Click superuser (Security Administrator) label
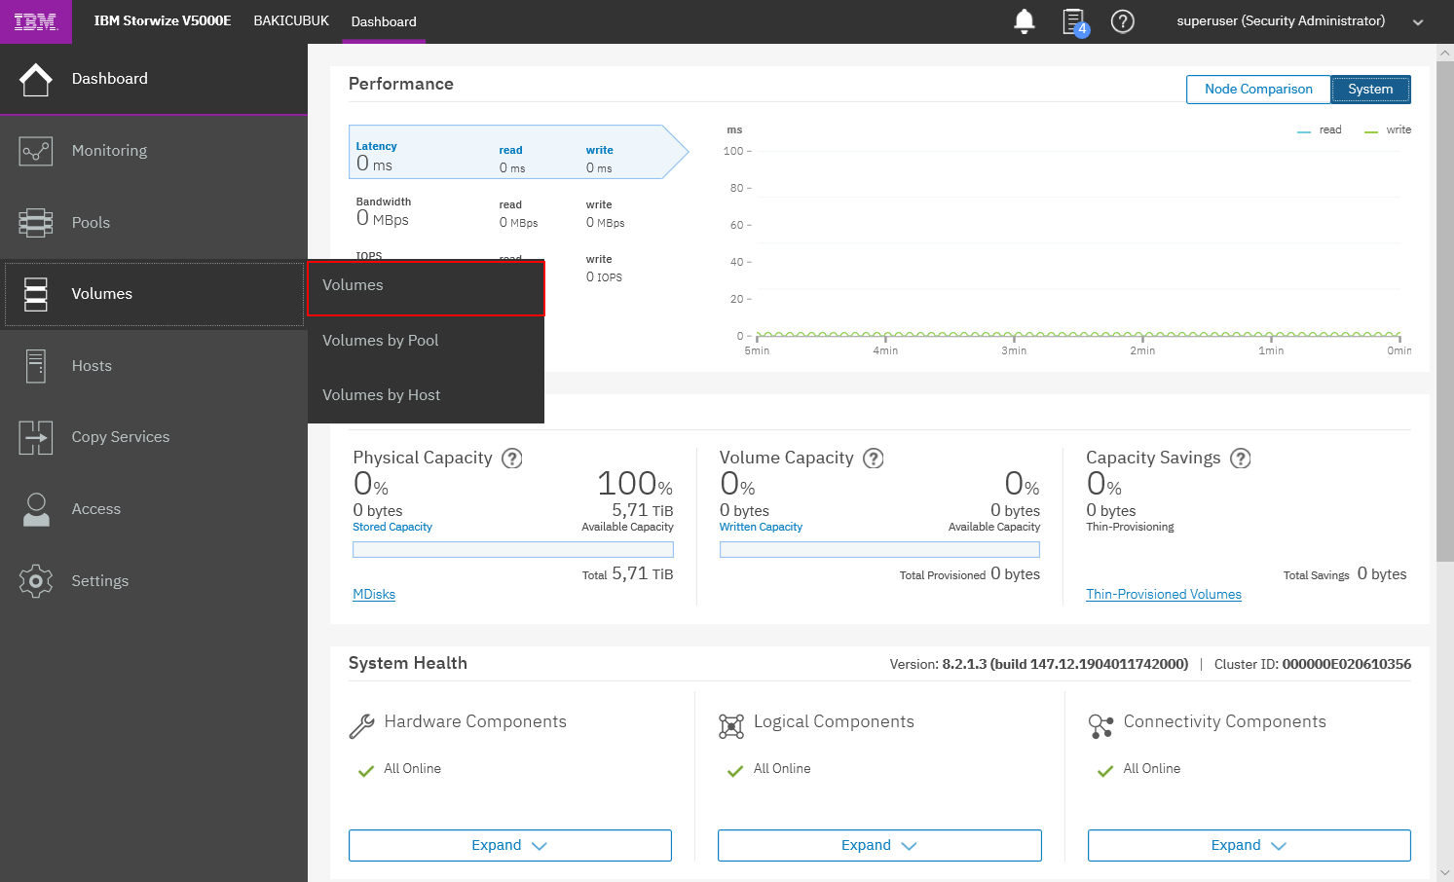1454x882 pixels. pos(1281,20)
